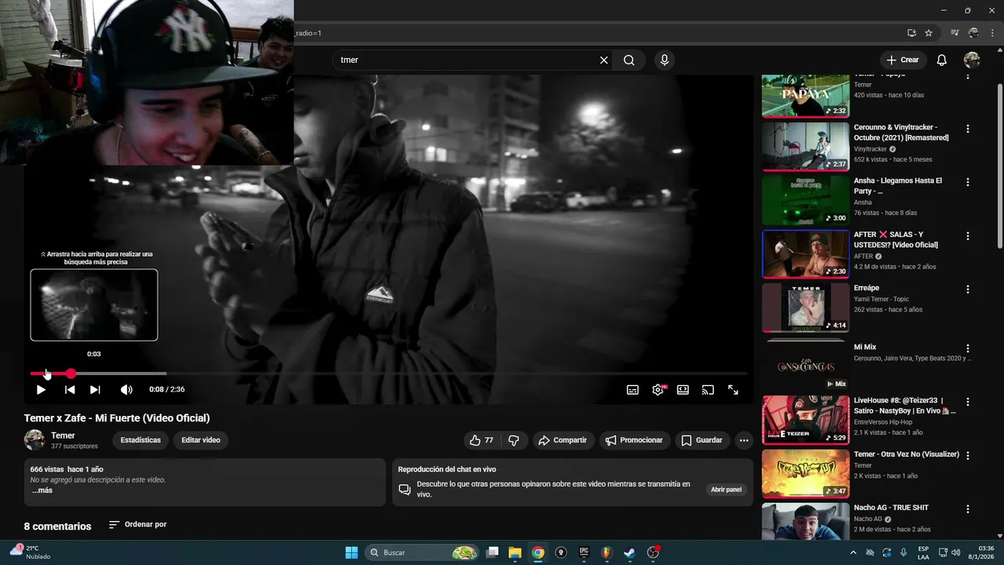
Task: Open options for Mi Mix playlist
Action: [968, 348]
